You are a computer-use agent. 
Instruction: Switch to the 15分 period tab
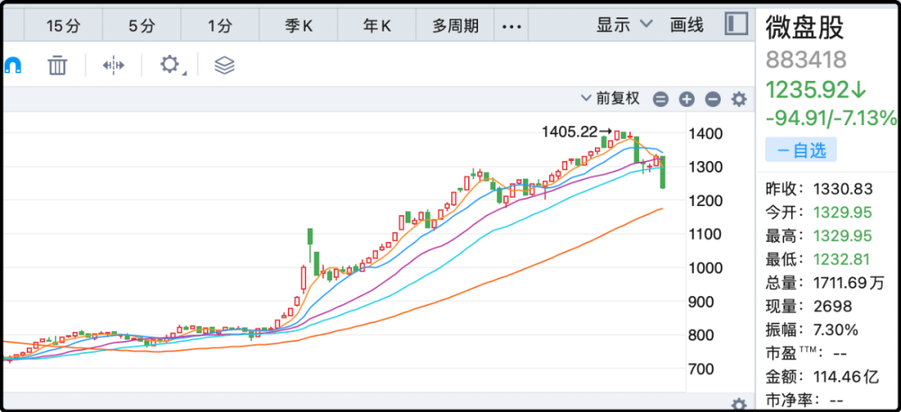(x=63, y=26)
